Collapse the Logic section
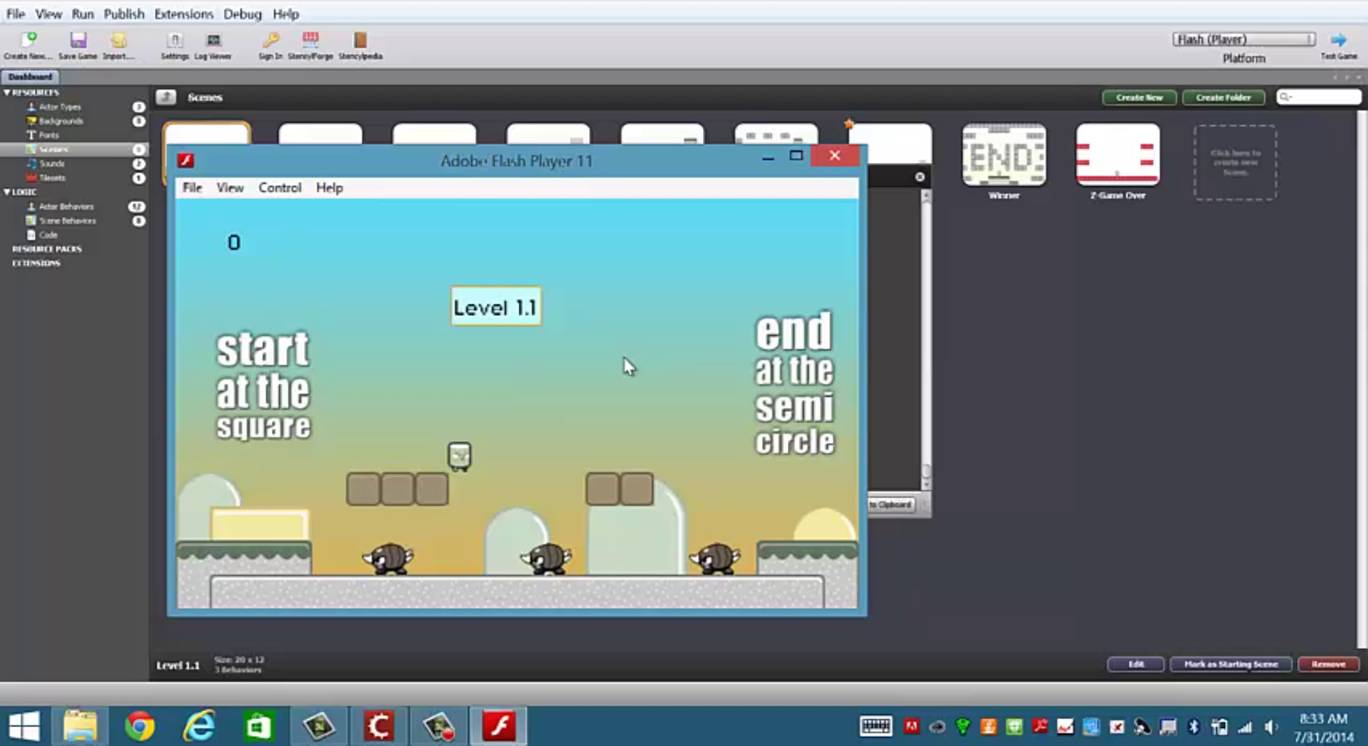This screenshot has width=1368, height=746. [x=7, y=192]
